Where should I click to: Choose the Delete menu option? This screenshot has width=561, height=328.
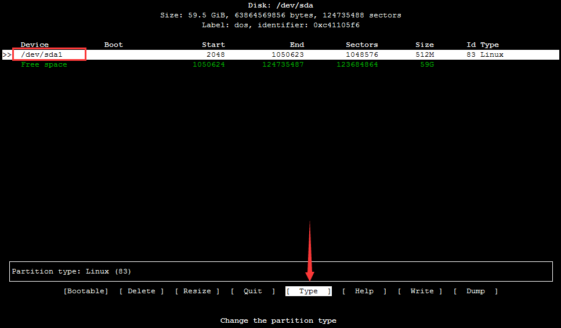pos(142,291)
